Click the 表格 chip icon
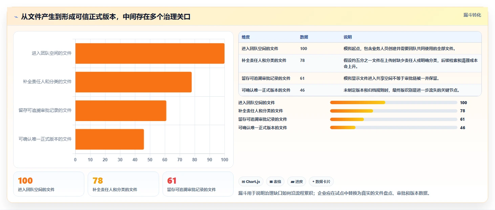495x210 pixels. point(271,182)
